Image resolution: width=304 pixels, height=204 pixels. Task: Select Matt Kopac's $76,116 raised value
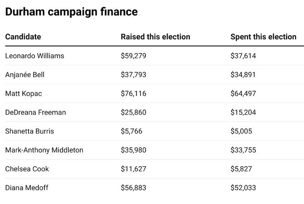[133, 93]
